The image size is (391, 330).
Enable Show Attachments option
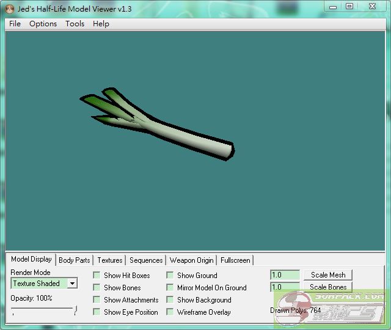(x=97, y=300)
